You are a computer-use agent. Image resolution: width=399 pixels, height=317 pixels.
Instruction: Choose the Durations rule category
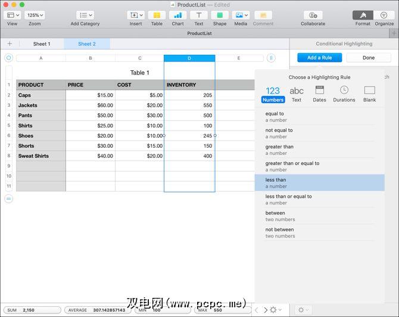(x=344, y=93)
